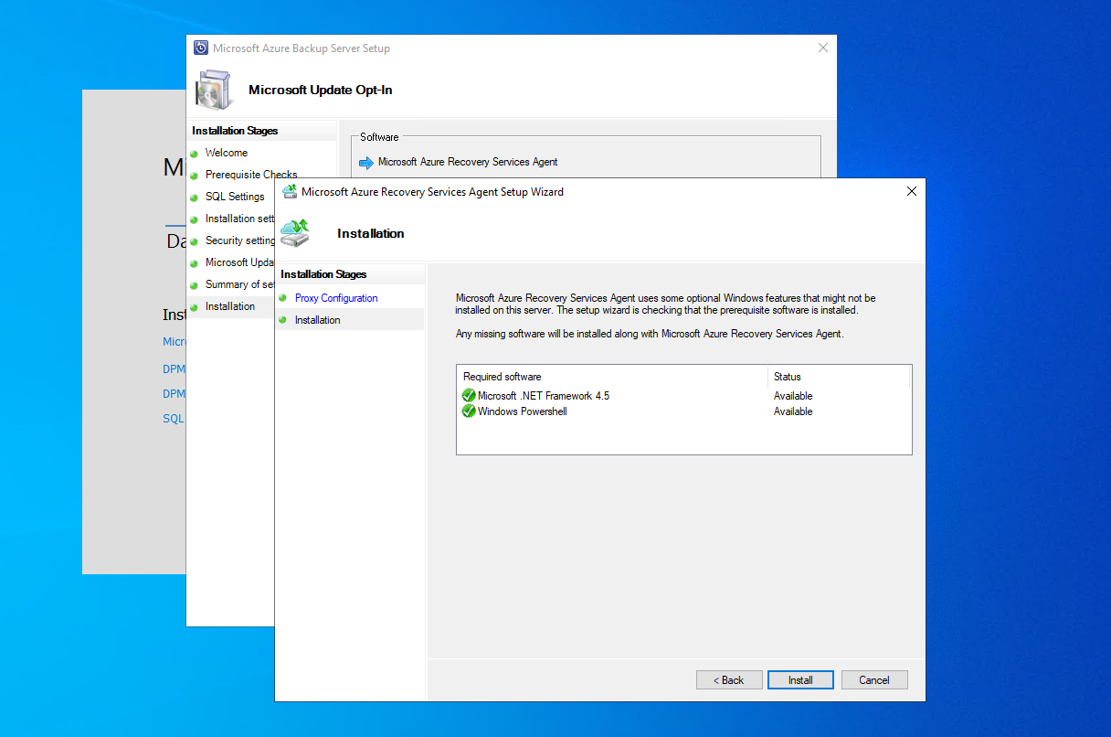1111x737 pixels.
Task: Click the green bullet beside SQL Settings
Action: [x=194, y=198]
